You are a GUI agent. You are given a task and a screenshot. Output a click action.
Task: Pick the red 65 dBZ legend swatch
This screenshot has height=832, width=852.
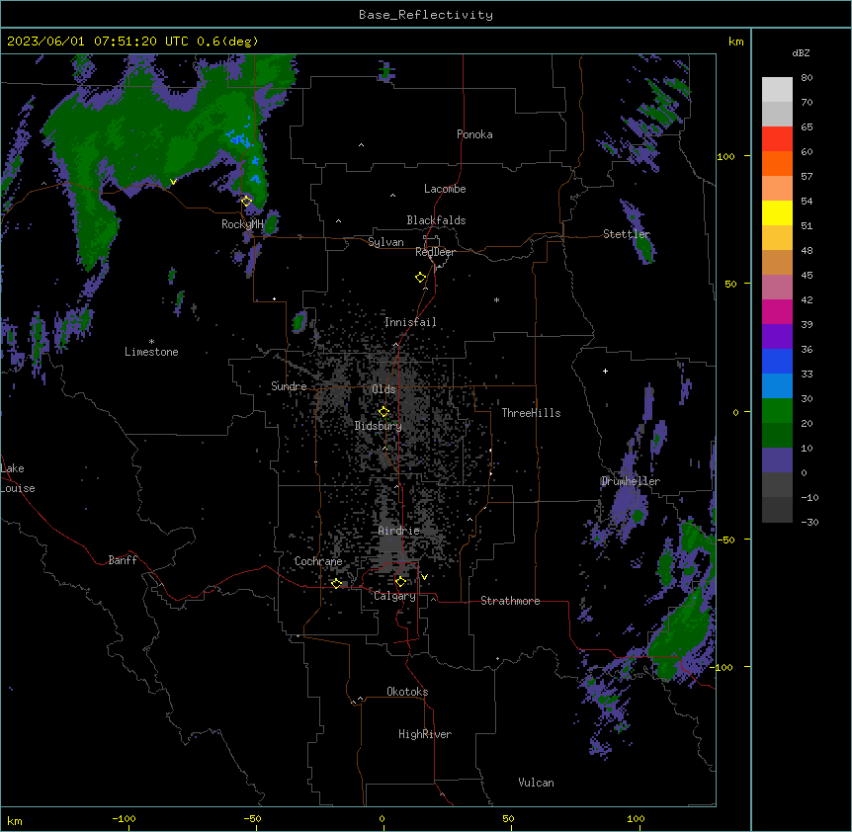click(777, 138)
